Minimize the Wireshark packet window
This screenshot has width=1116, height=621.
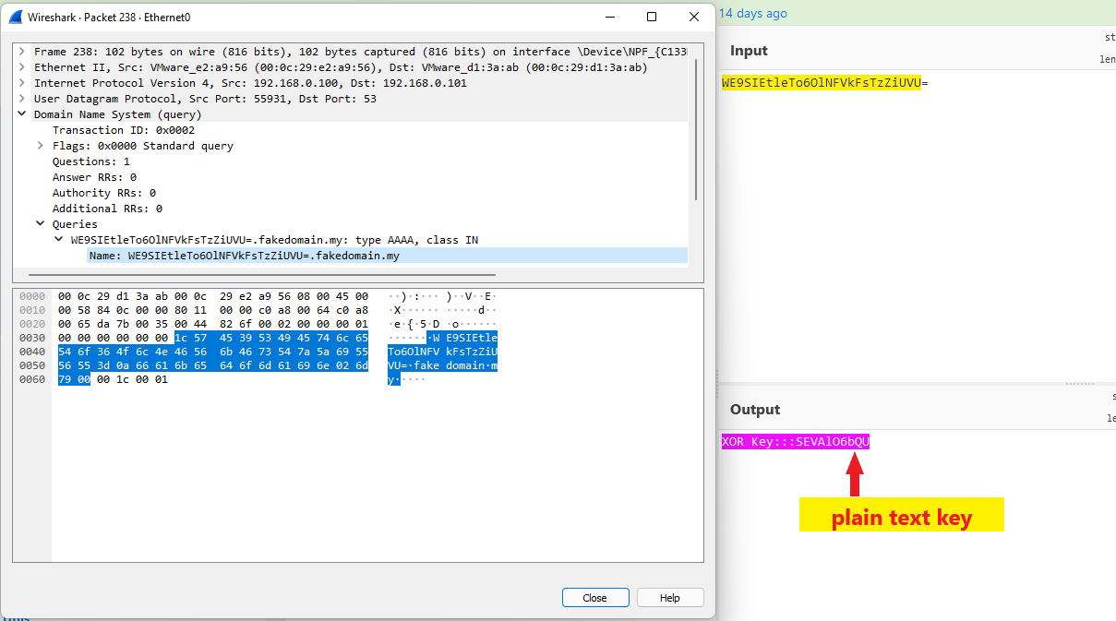[609, 17]
